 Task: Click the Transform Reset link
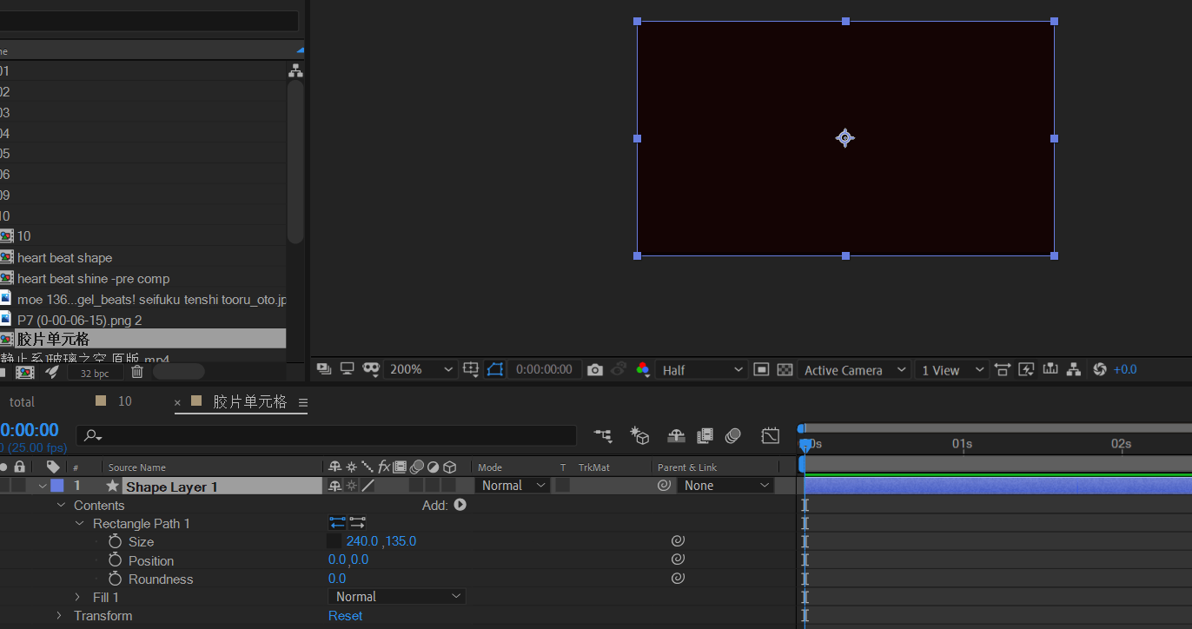(x=345, y=615)
